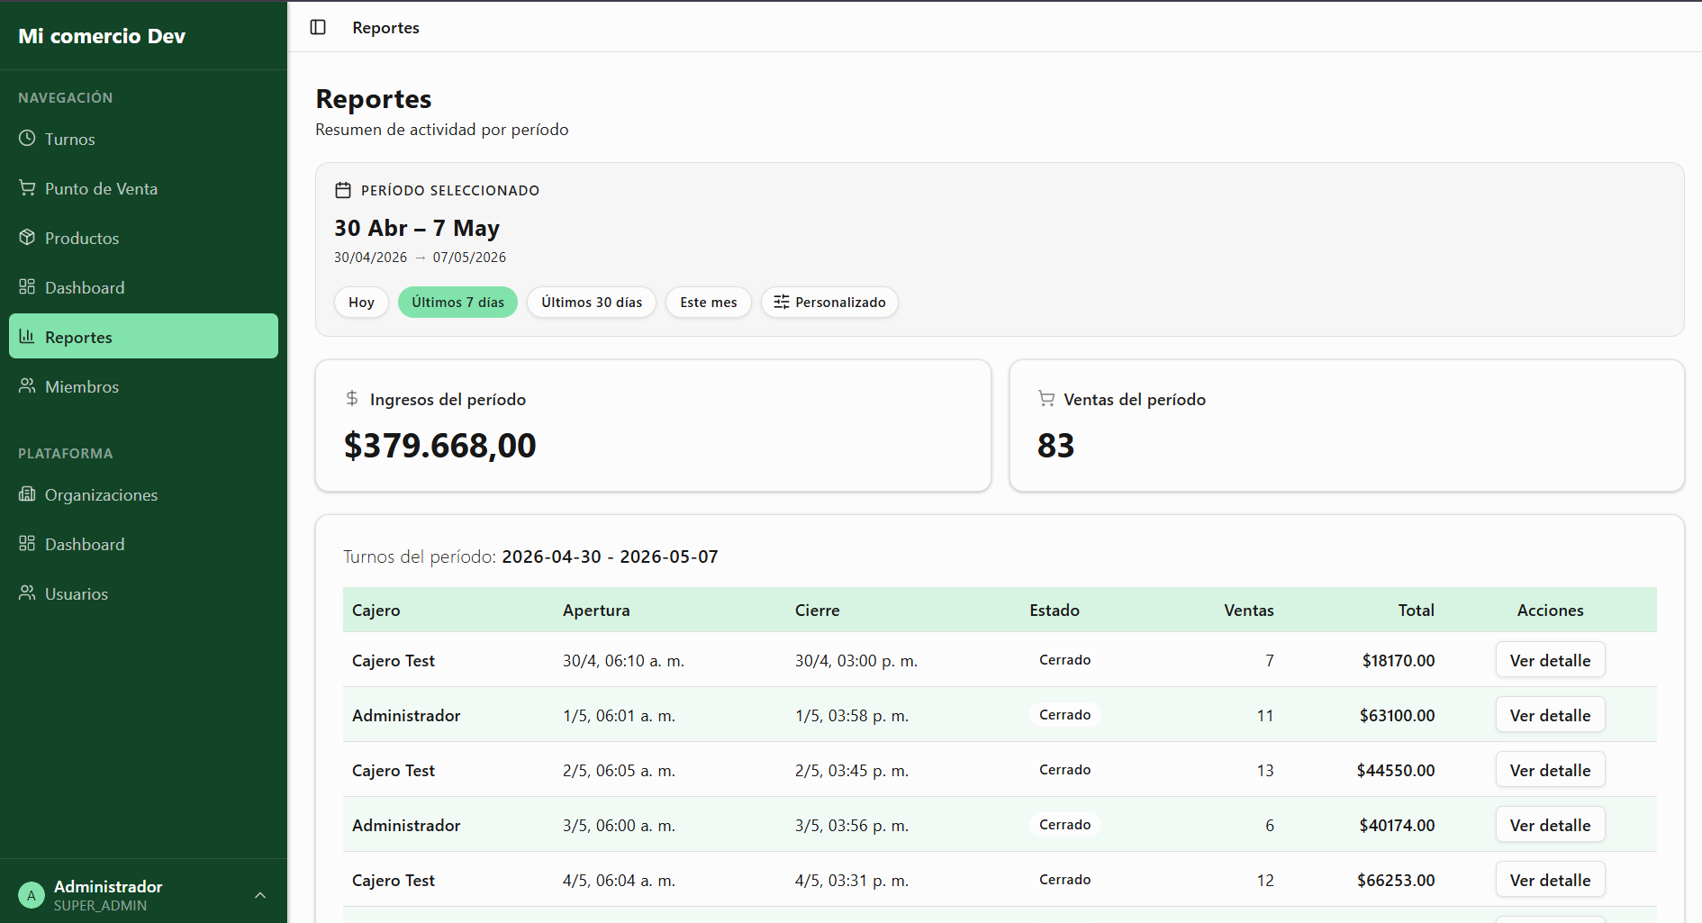The width and height of the screenshot is (1702, 923).
Task: Go to Productos section
Action: point(143,238)
